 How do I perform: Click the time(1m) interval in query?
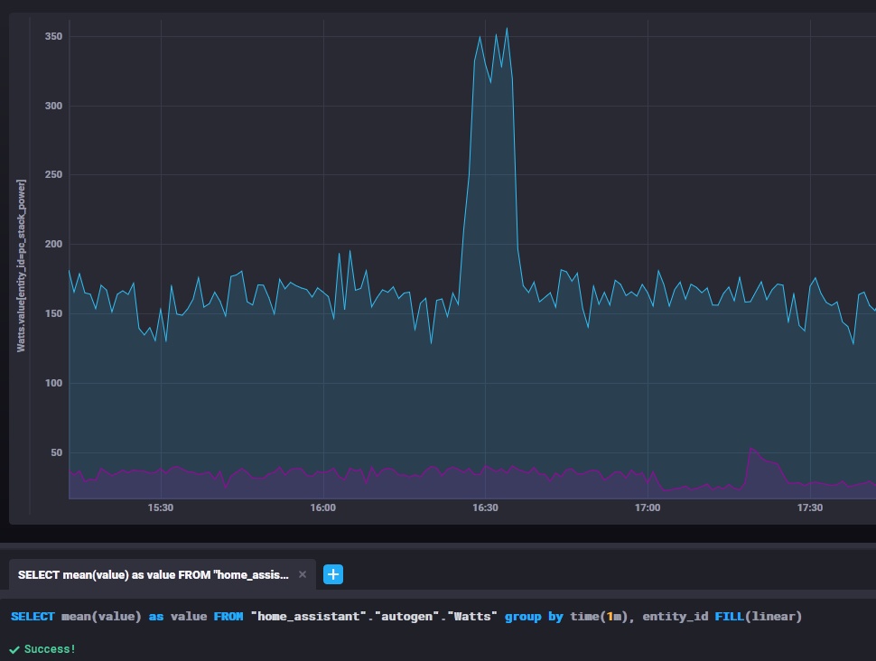click(600, 617)
